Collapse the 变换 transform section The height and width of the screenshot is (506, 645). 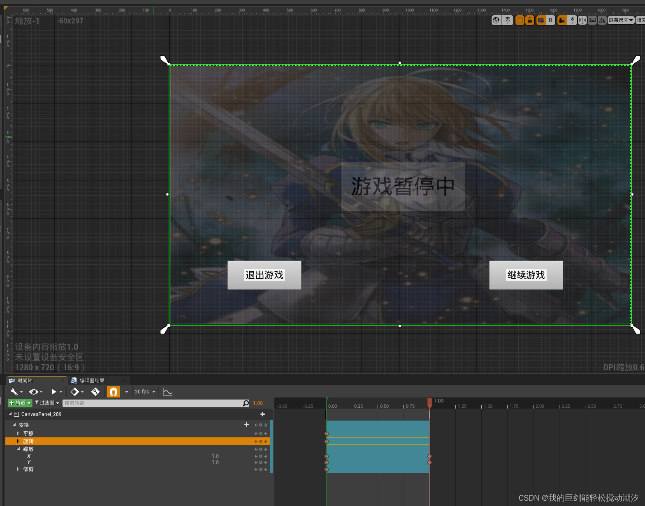pyautogui.click(x=14, y=425)
